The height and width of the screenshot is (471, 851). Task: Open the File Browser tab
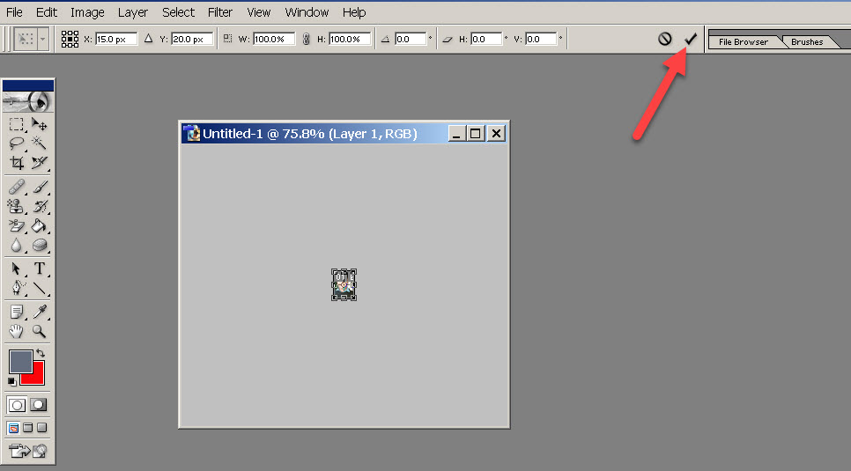point(744,41)
